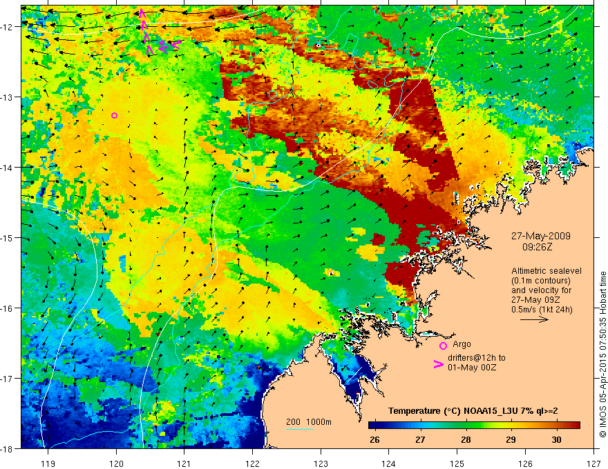This screenshot has width=608, height=469.
Task: Click the longitude axis label 125
Action: [457, 463]
